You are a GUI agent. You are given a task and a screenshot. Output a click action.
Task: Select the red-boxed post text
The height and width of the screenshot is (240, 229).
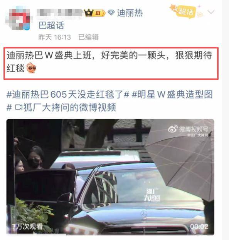tap(111, 63)
